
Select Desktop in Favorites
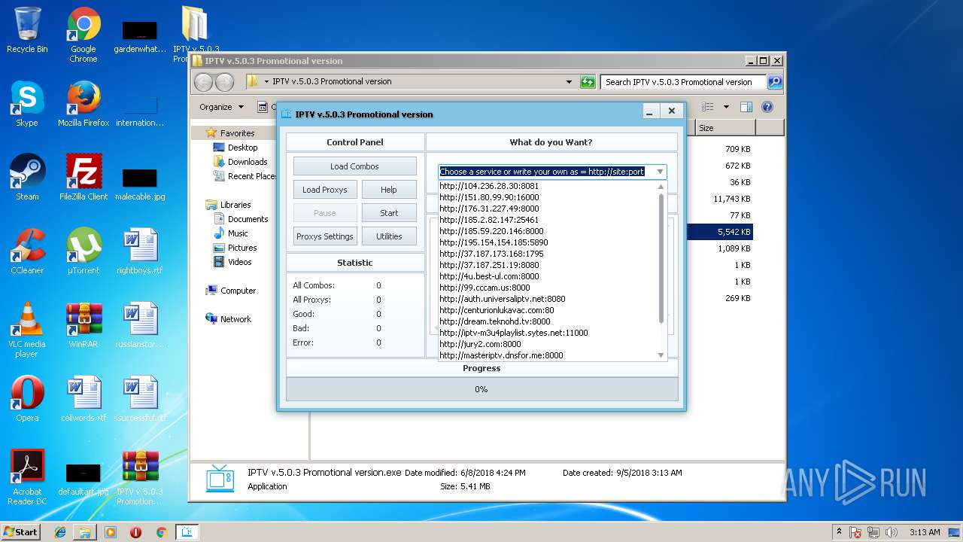pyautogui.click(x=243, y=148)
